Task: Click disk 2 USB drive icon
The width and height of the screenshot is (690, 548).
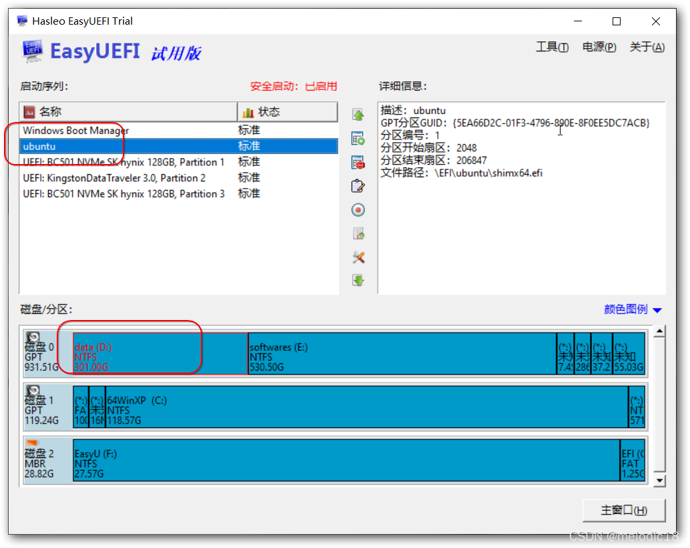Action: click(x=33, y=443)
